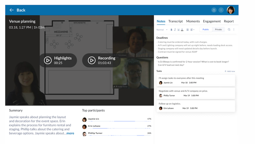Click Add new task button
This screenshot has width=255, height=144.
[229, 71]
